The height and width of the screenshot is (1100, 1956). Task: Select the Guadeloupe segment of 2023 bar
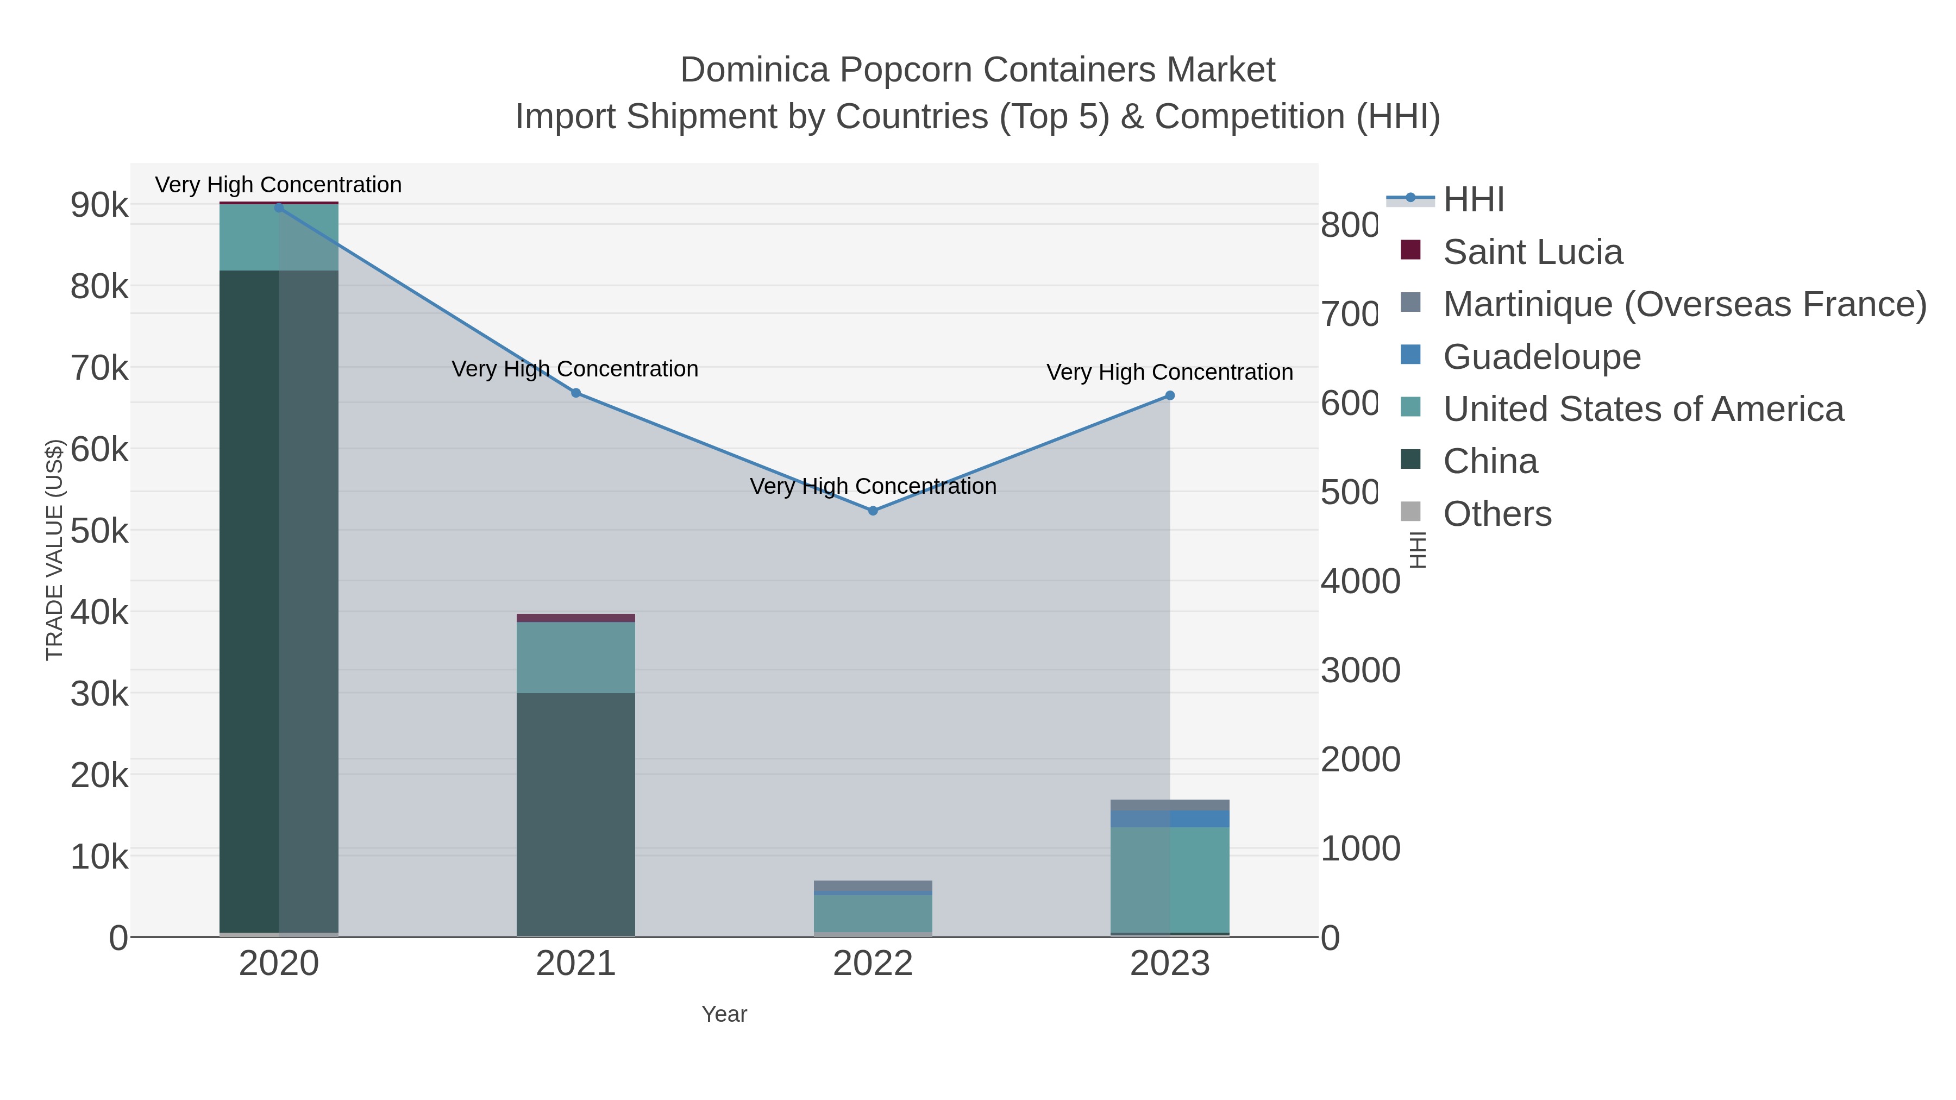click(1170, 819)
